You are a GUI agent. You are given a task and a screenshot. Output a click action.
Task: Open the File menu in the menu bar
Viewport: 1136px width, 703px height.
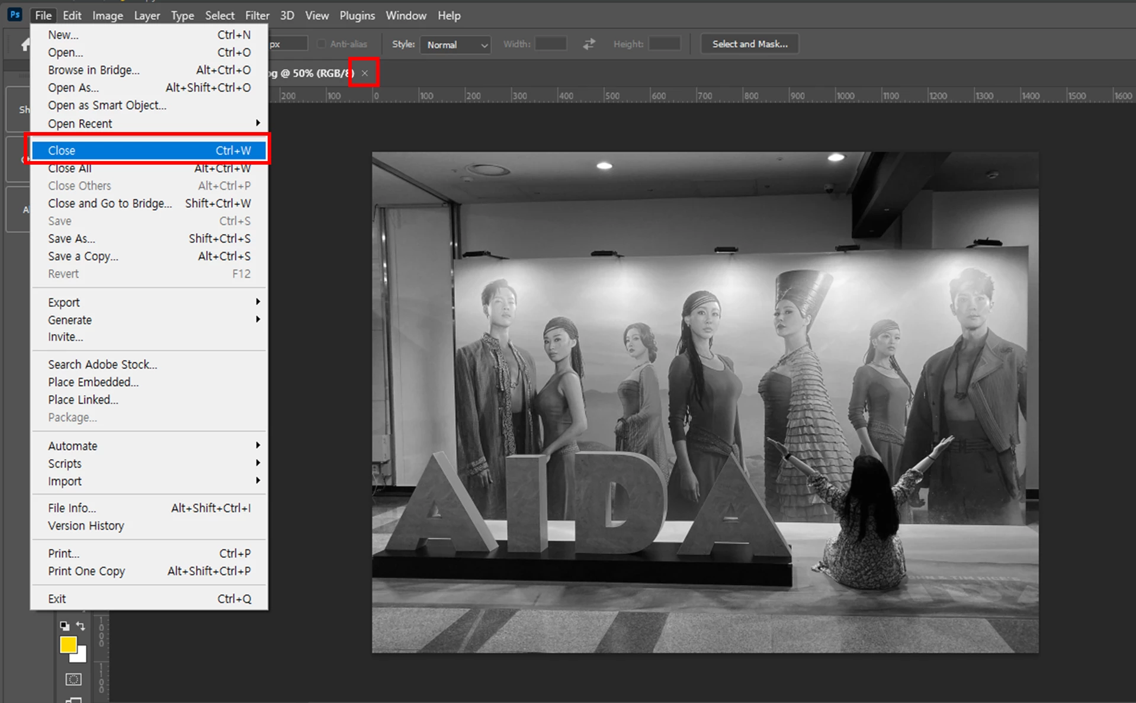click(x=43, y=15)
